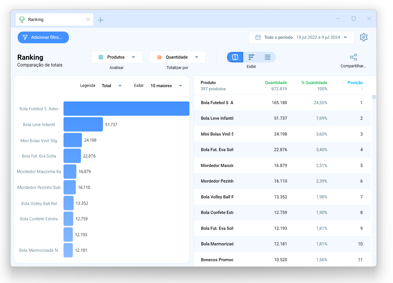Click the 10.520 quantity cell
Viewport: 393px width, 283px height.
pyautogui.click(x=280, y=260)
